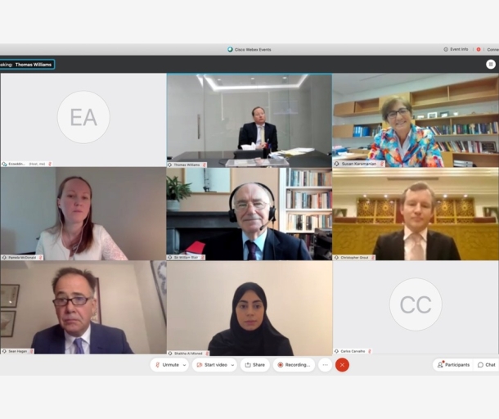
Task: Open the more options ellipsis menu
Action: coord(325,365)
